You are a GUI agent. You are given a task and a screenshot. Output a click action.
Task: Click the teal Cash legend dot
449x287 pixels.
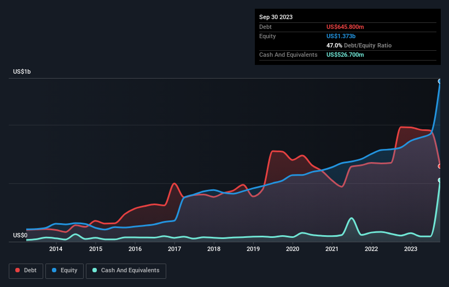(x=95, y=270)
